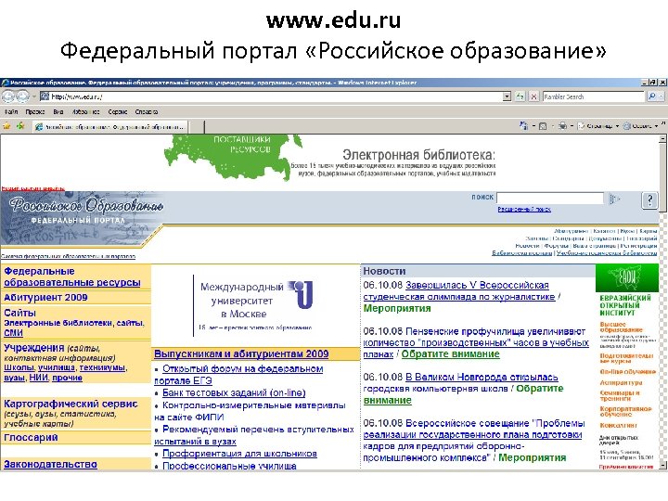
Task: Open the search provider dropdown arrow
Action: click(x=662, y=96)
